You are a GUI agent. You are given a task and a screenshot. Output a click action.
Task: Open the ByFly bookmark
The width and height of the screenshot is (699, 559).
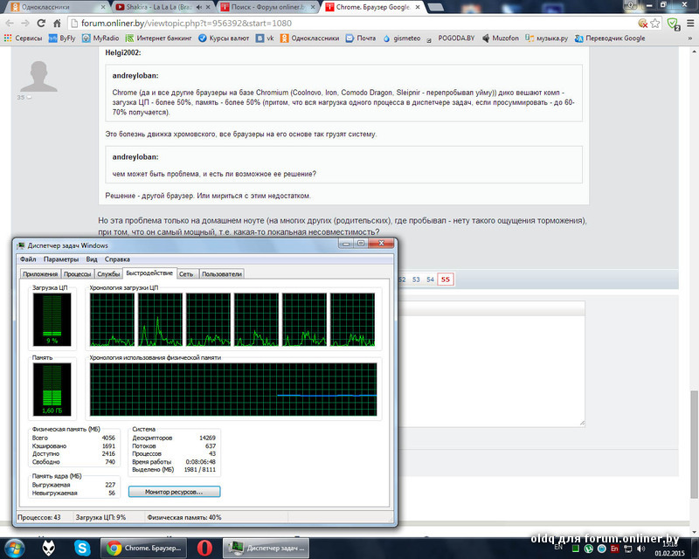coord(62,38)
